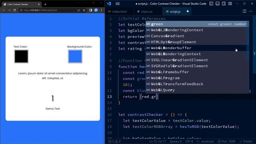256x144 pixels.
Task: Click the errors count status icon
Action: point(111,141)
